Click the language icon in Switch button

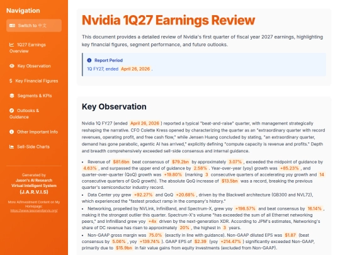point(12,26)
